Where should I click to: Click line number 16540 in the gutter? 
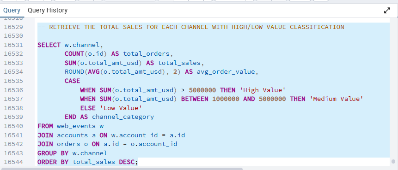tap(13, 126)
